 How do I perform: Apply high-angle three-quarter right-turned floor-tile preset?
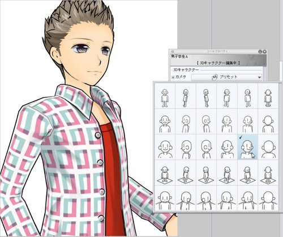247,173
